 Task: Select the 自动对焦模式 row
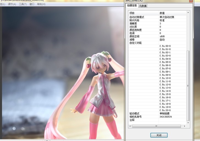[x=157, y=17]
